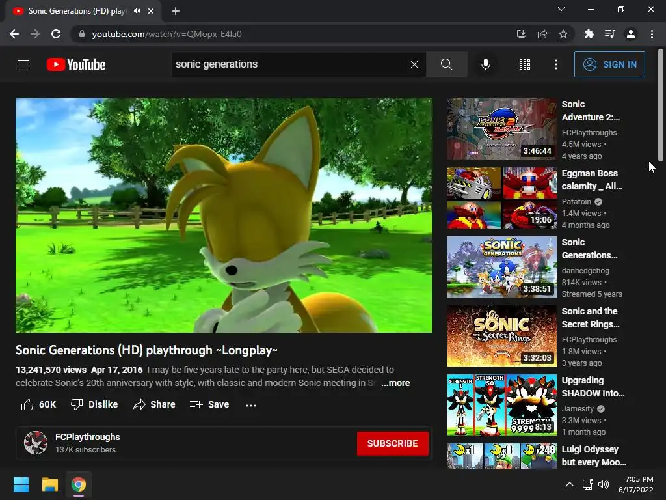Close the Sonic Generations tab
This screenshot has height=500, width=666.
point(151,11)
